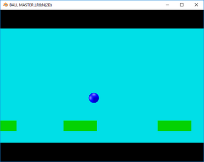The width and height of the screenshot is (204, 162).
Task: Click the blue ball in the game
Action: [x=94, y=98]
